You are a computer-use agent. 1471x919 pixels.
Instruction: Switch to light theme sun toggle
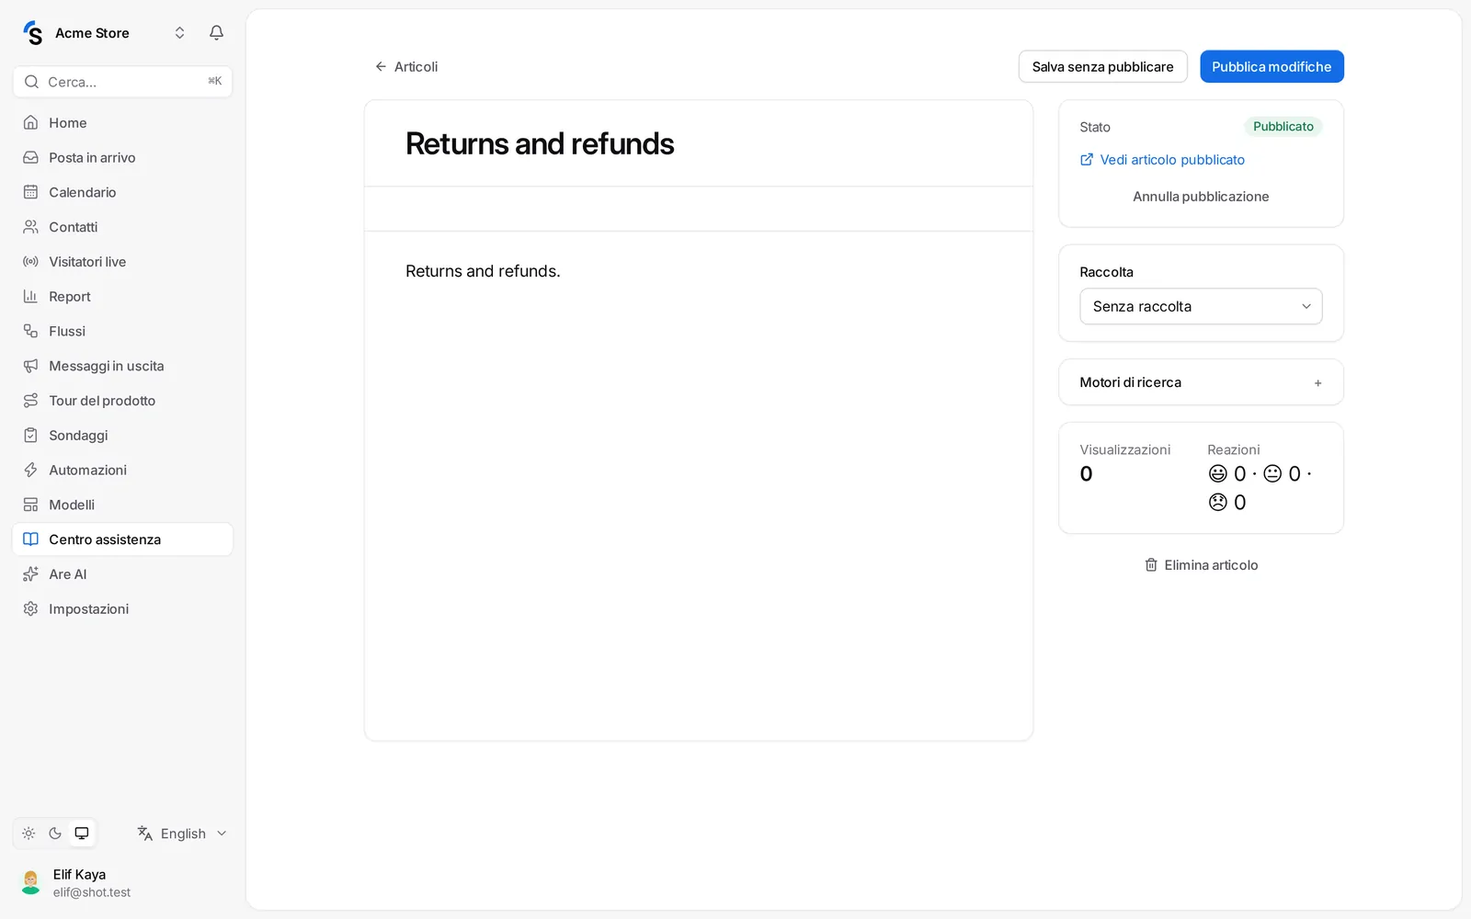click(29, 834)
